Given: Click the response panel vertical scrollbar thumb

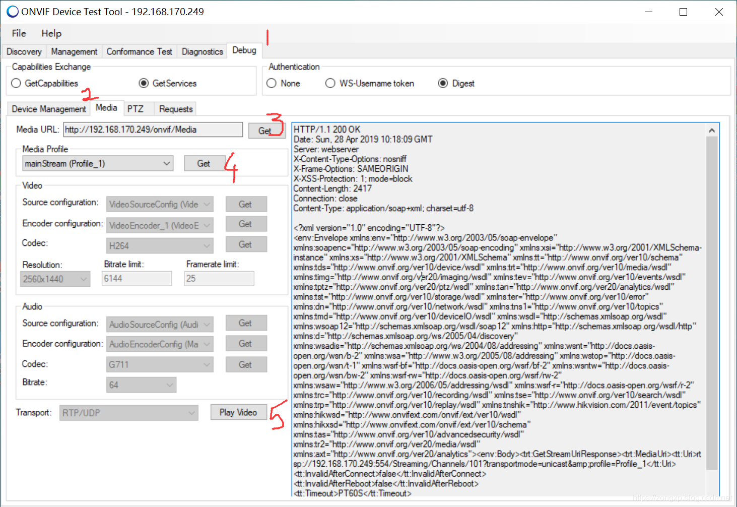Looking at the screenshot, I should pyautogui.click(x=712, y=303).
